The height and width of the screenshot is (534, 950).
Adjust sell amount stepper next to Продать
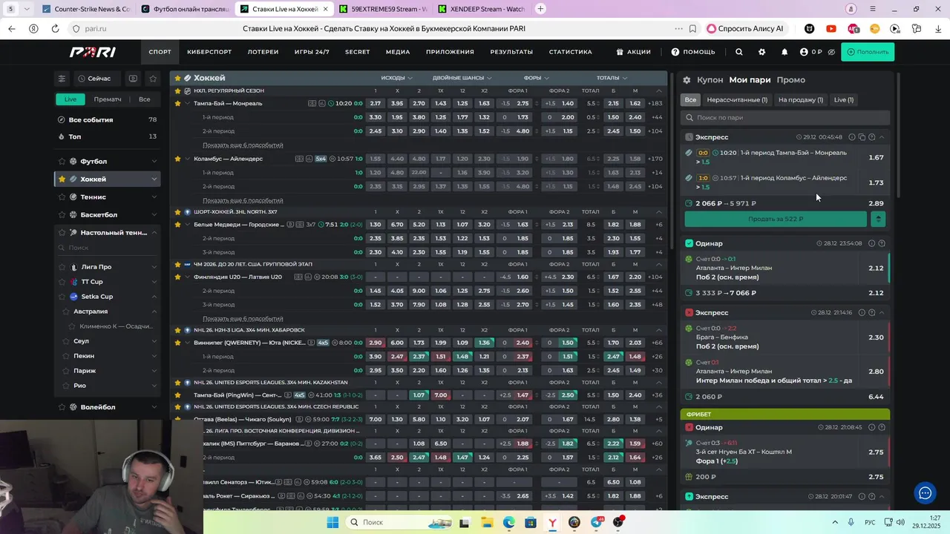(878, 219)
